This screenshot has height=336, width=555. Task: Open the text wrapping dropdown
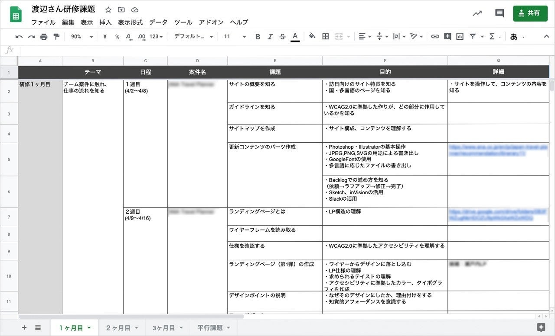399,37
